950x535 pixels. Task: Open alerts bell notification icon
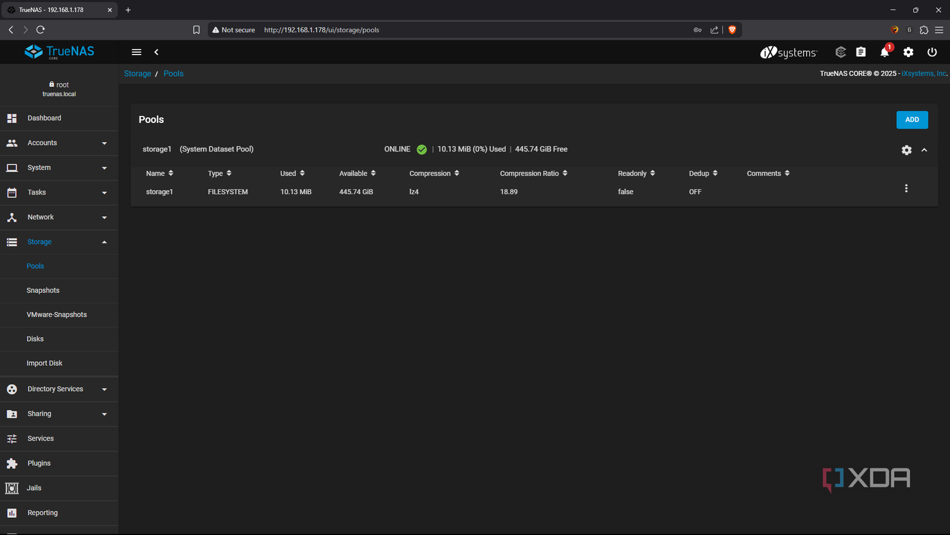[885, 52]
